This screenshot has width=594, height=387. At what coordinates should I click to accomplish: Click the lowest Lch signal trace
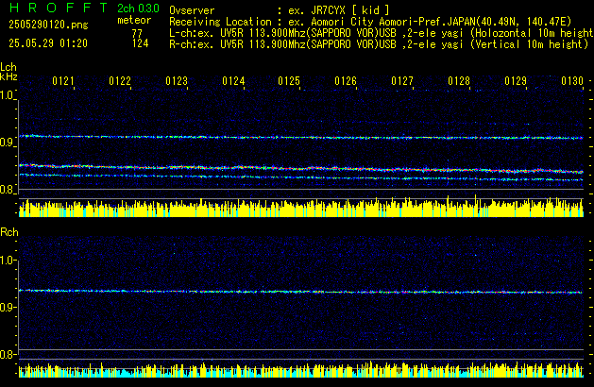coord(301,177)
